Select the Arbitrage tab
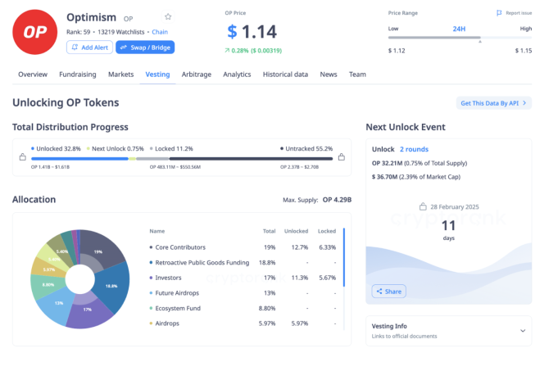The height and width of the screenshot is (371, 558). pyautogui.click(x=197, y=75)
